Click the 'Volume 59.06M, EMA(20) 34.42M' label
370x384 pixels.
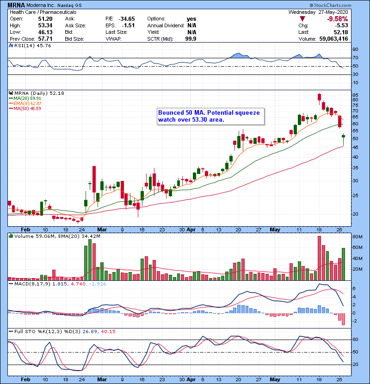click(57, 236)
